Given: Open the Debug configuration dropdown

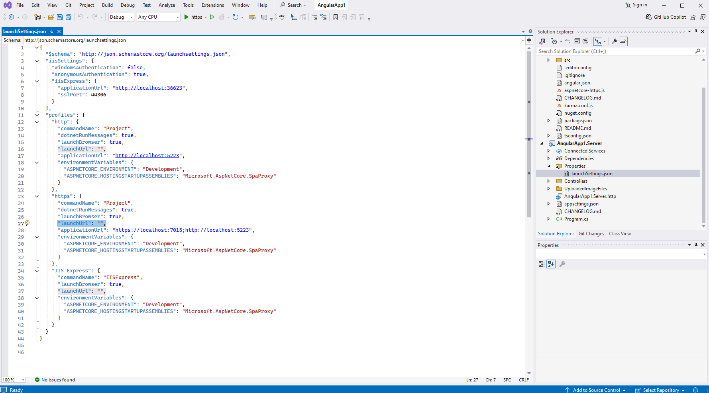Looking at the screenshot, I should [x=121, y=17].
